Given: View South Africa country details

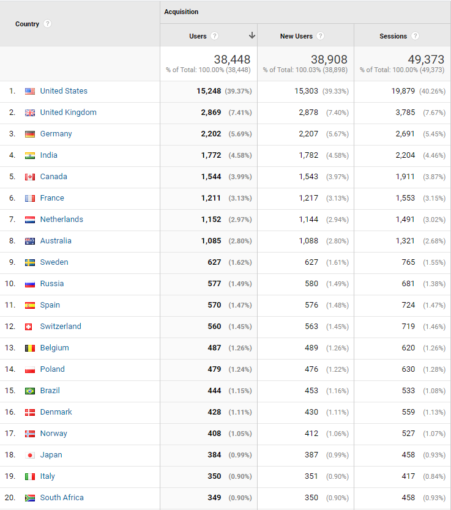Looking at the screenshot, I should point(62,498).
